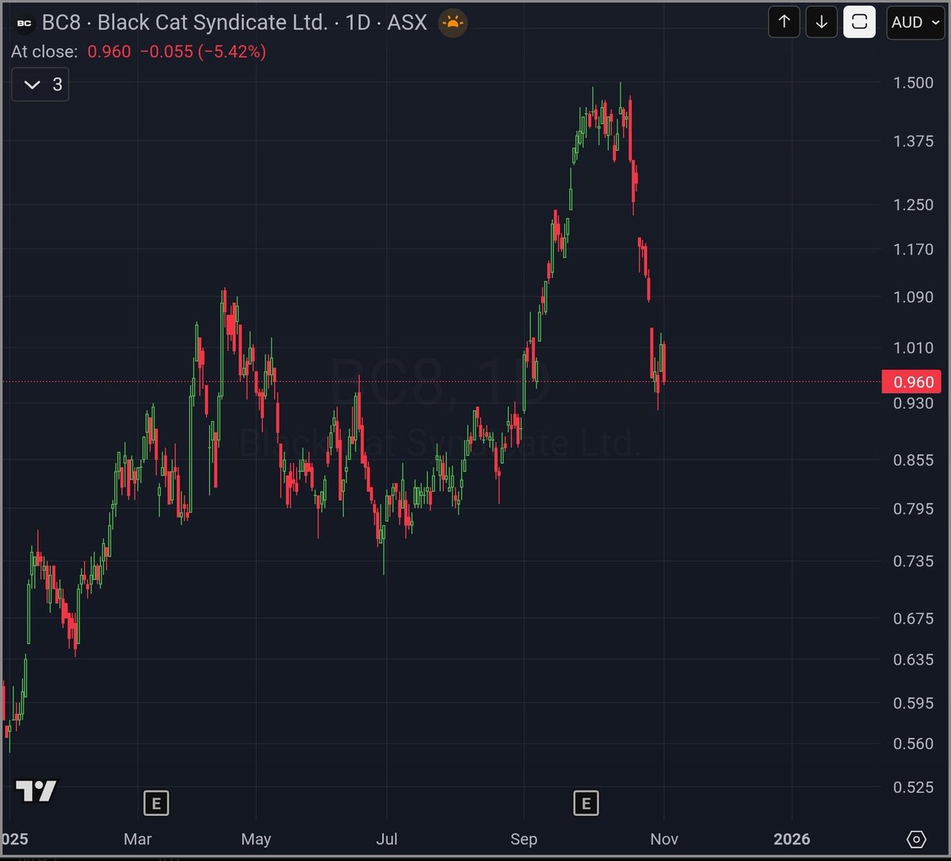Image resolution: width=951 pixels, height=861 pixels.
Task: Click the 0.635 price axis label
Action: 913,660
